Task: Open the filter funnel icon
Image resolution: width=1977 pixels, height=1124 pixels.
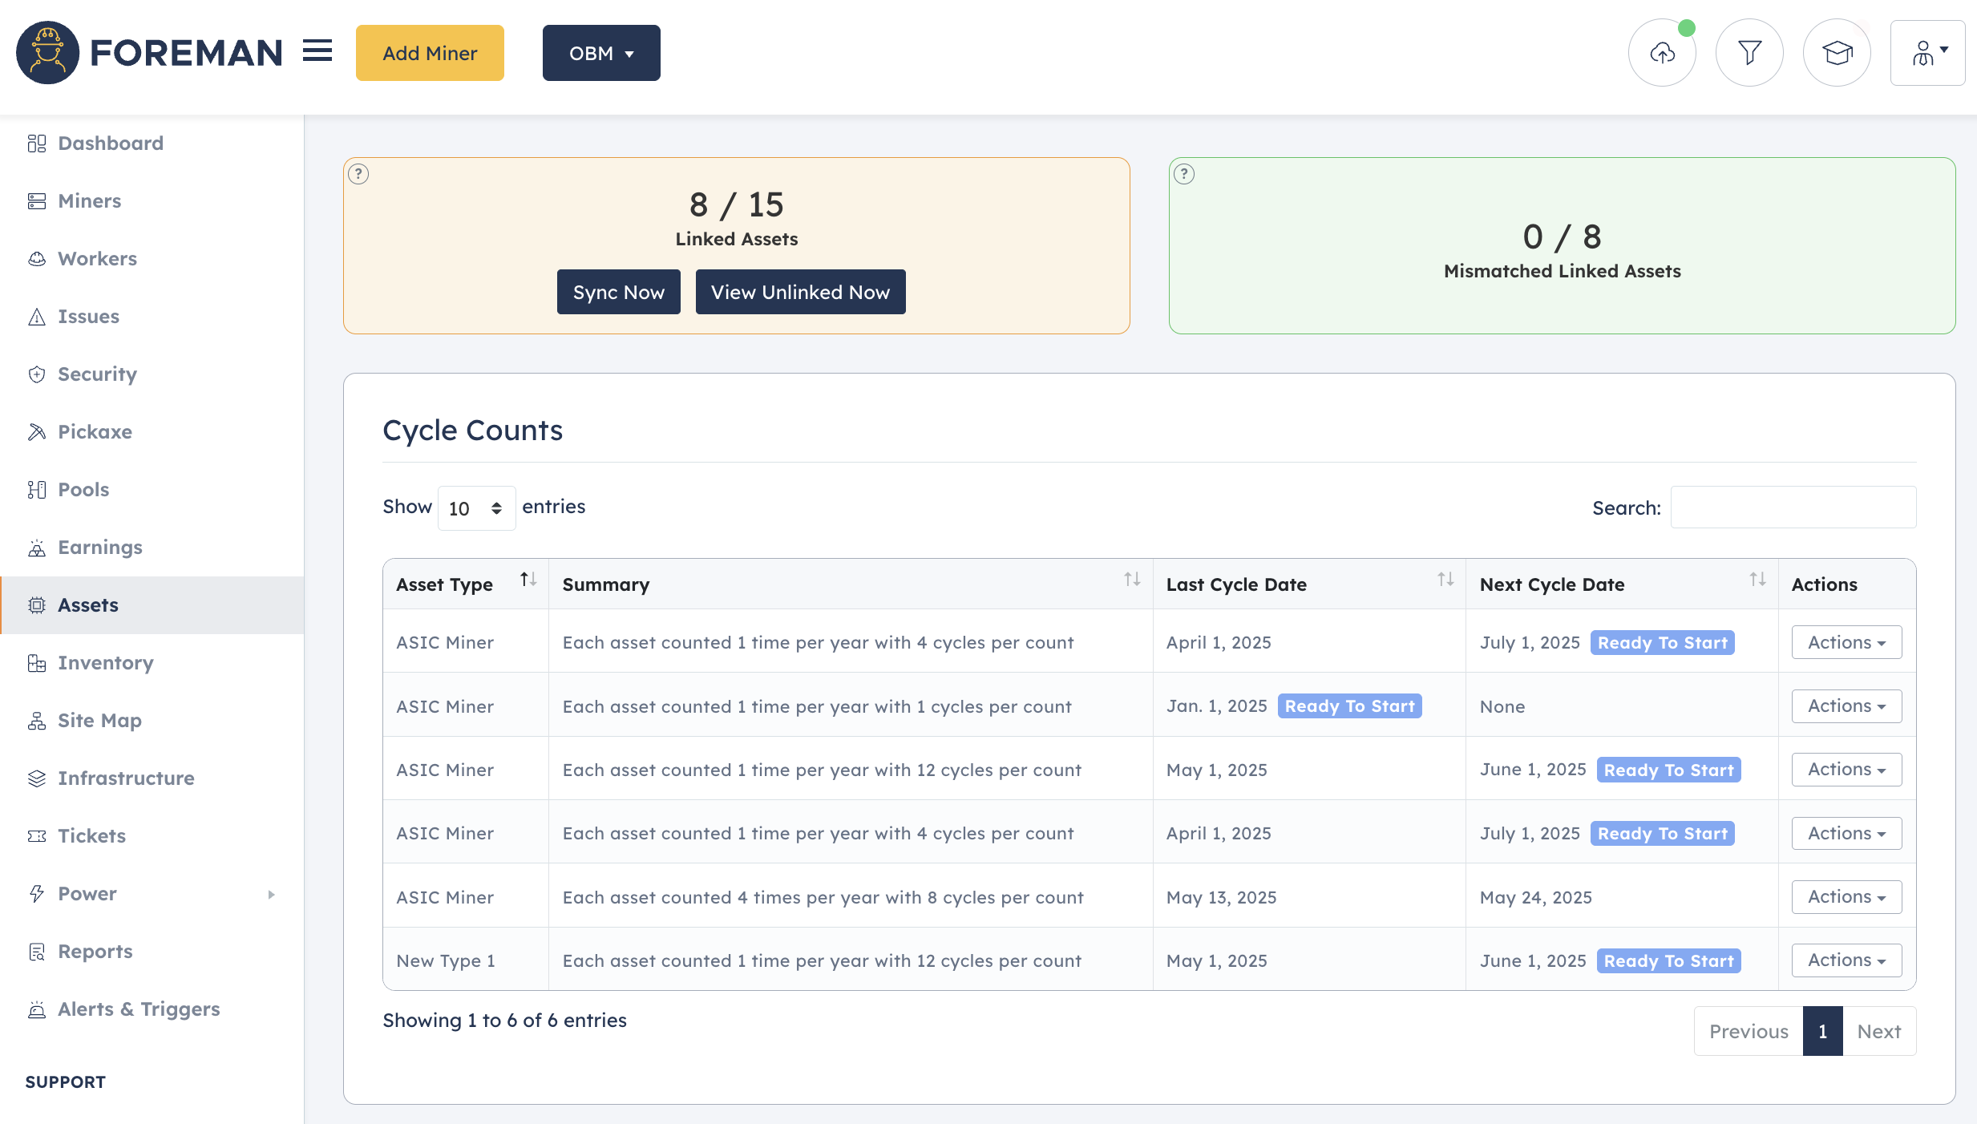Action: click(x=1749, y=53)
